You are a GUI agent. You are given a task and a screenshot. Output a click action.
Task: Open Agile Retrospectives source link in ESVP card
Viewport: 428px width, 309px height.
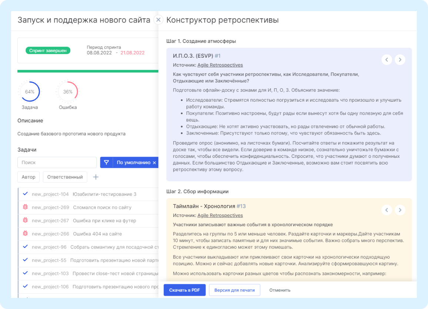coord(220,65)
